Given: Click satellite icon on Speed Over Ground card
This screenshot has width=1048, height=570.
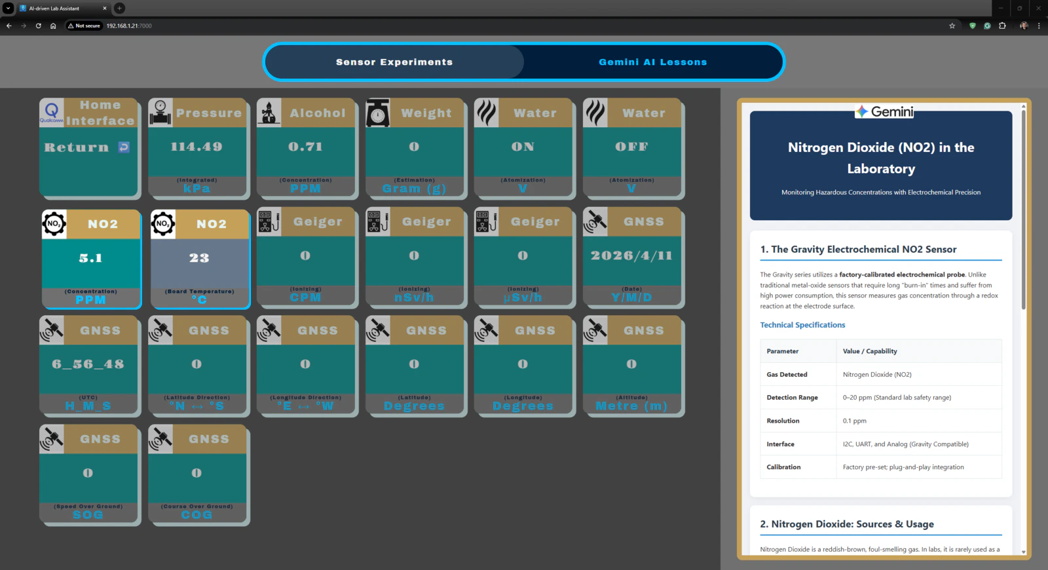Looking at the screenshot, I should 52,439.
